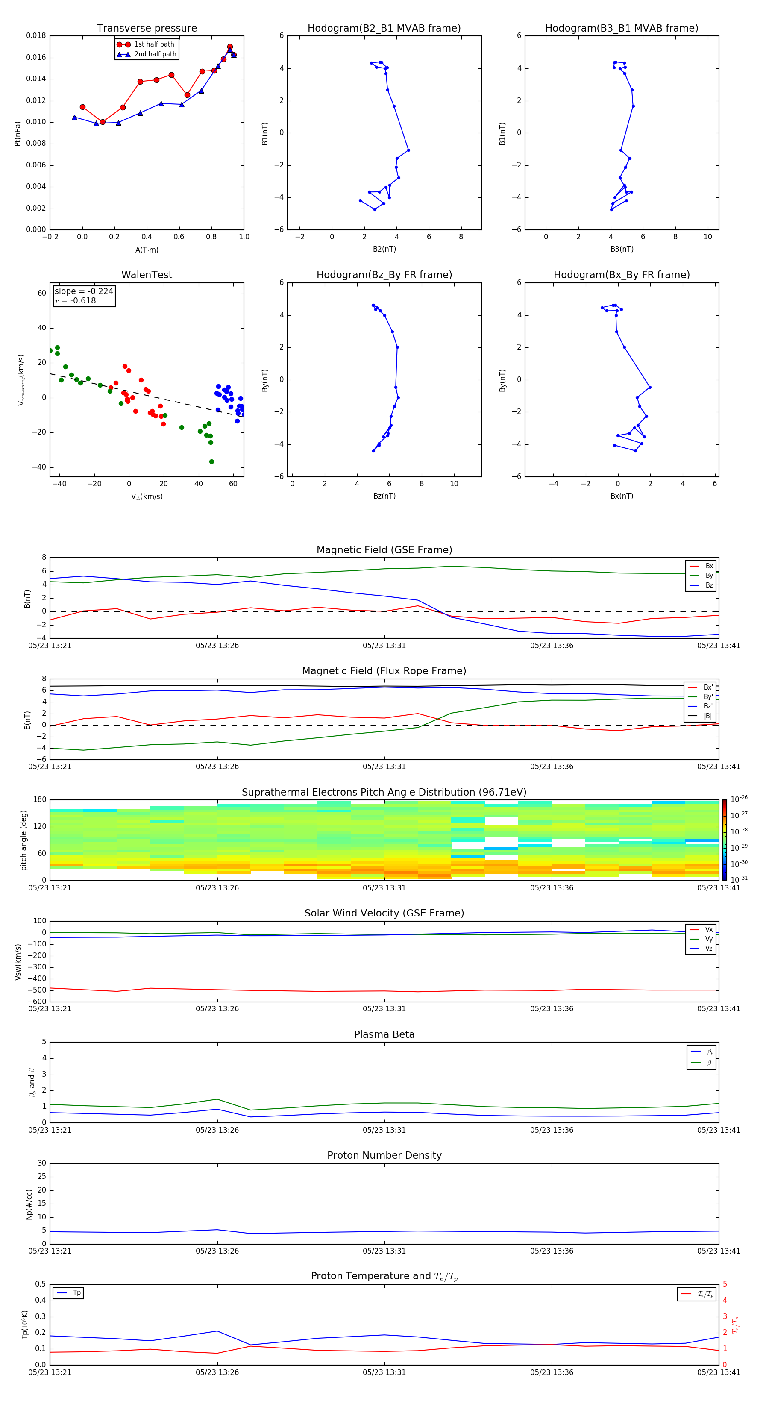Viewport: 769px width, 1410px height.
Task: Click the 'Proton Temperature and Te/Tp' title
Action: 384,1276
